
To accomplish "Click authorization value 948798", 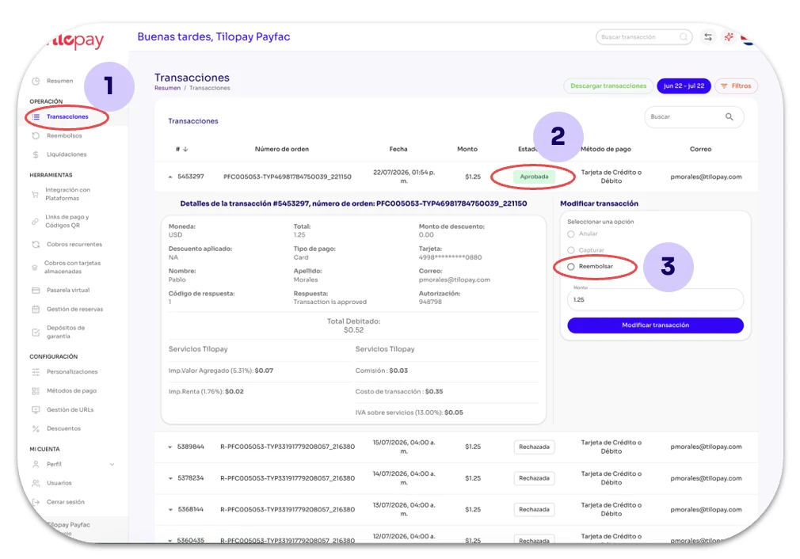I will coord(430,302).
